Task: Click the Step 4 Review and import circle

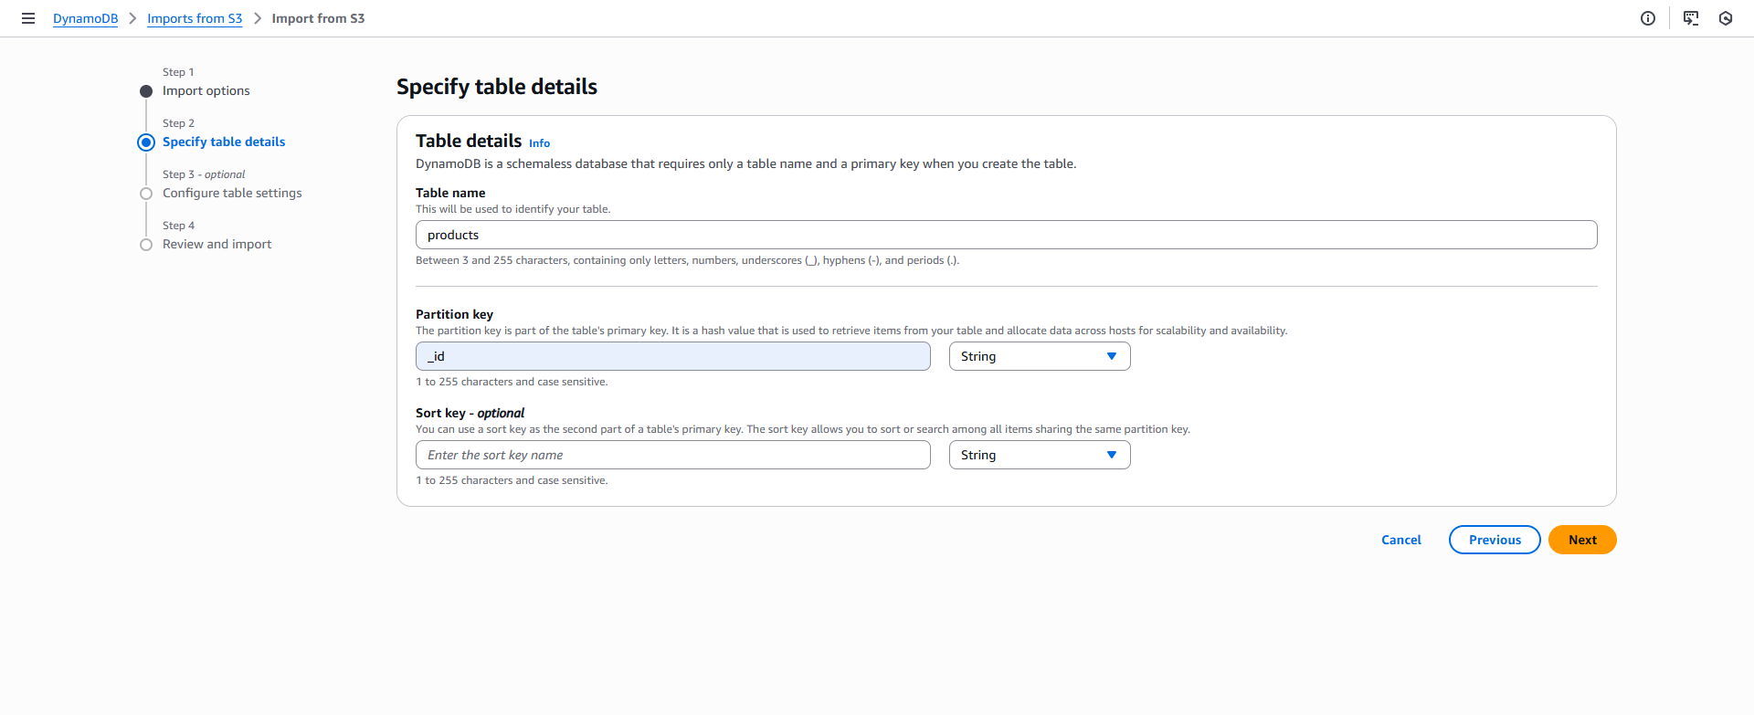Action: pyautogui.click(x=146, y=245)
